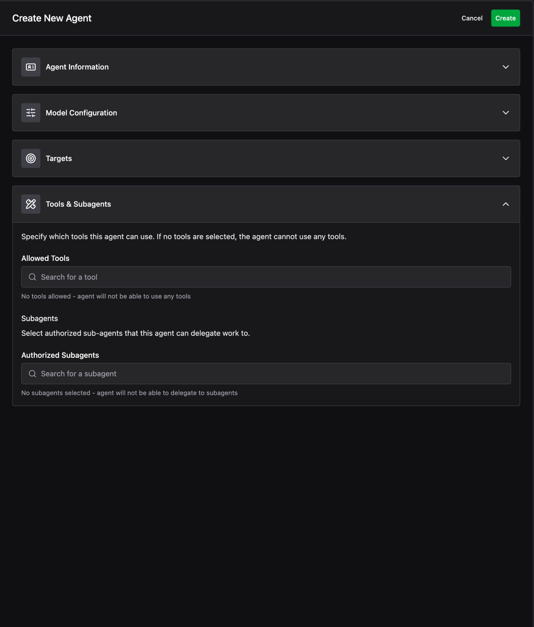Open the Agent Information header title
Image resolution: width=534 pixels, height=627 pixels.
click(77, 67)
